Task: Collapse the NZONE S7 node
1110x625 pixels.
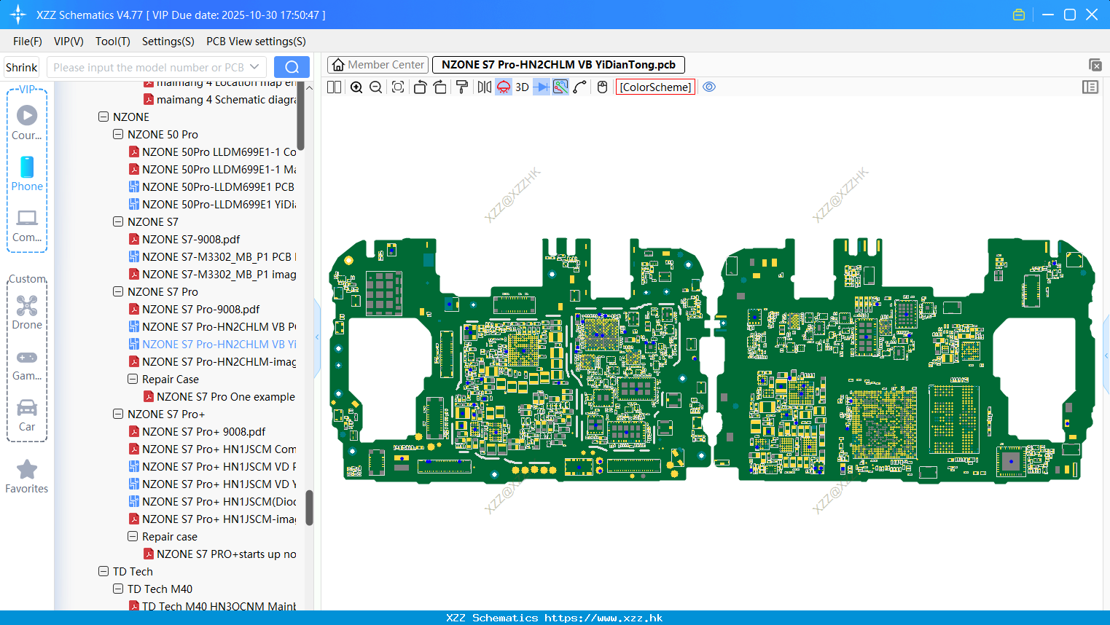Action: 118,221
